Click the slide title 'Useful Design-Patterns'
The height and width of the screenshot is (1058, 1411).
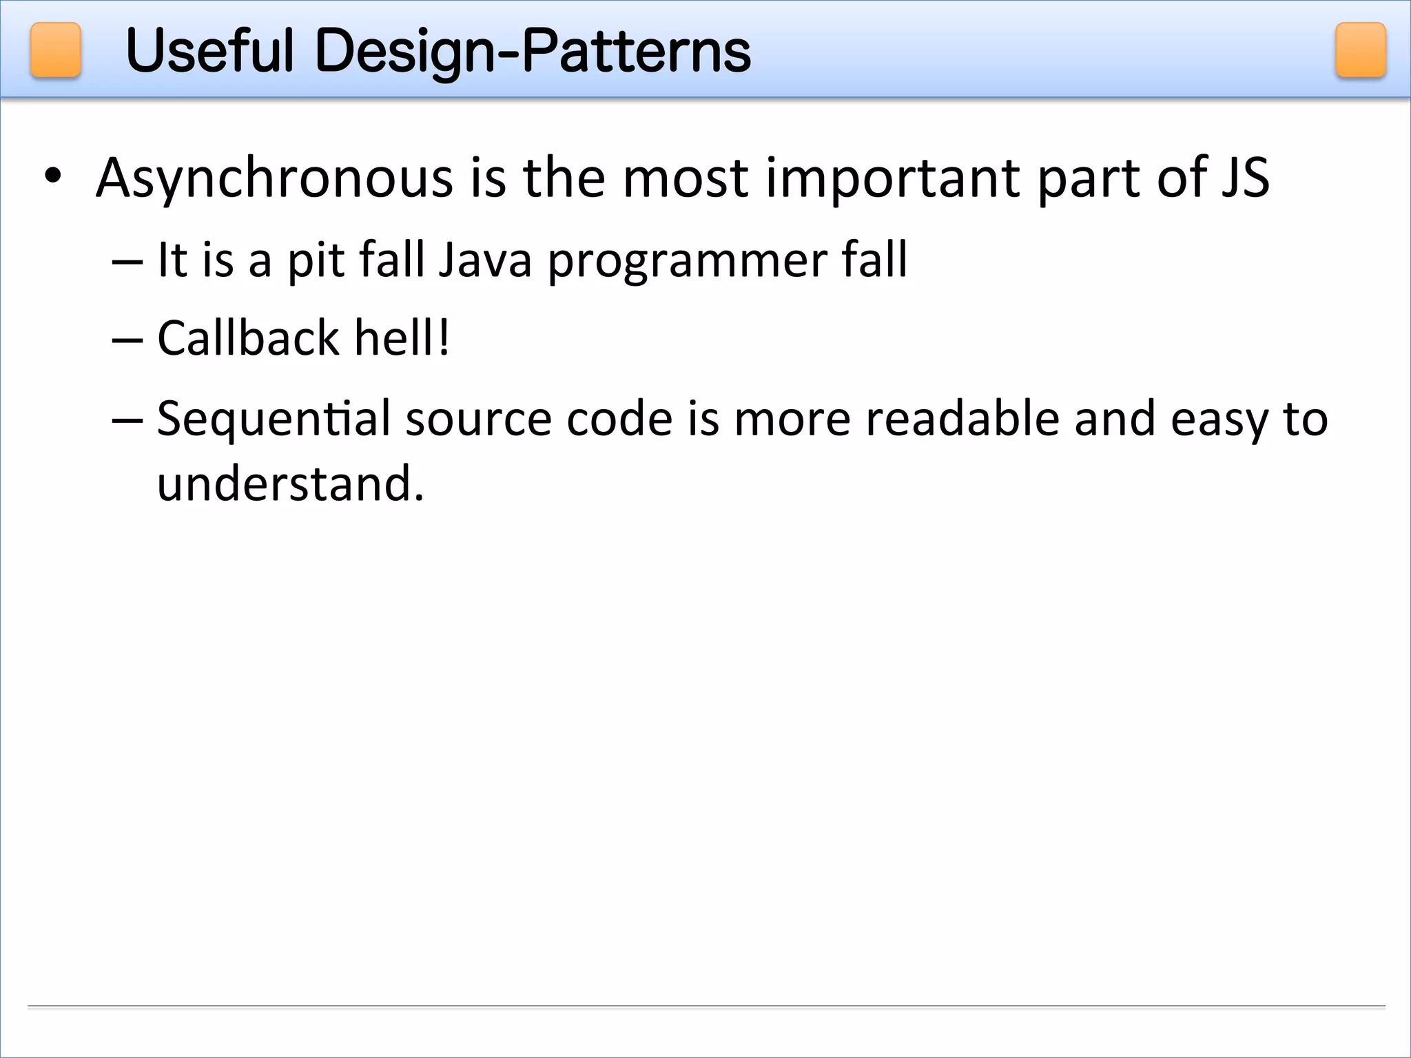pyautogui.click(x=439, y=52)
